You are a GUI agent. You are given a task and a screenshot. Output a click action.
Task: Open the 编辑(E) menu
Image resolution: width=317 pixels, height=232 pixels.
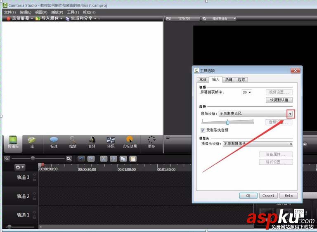click(x=26, y=12)
